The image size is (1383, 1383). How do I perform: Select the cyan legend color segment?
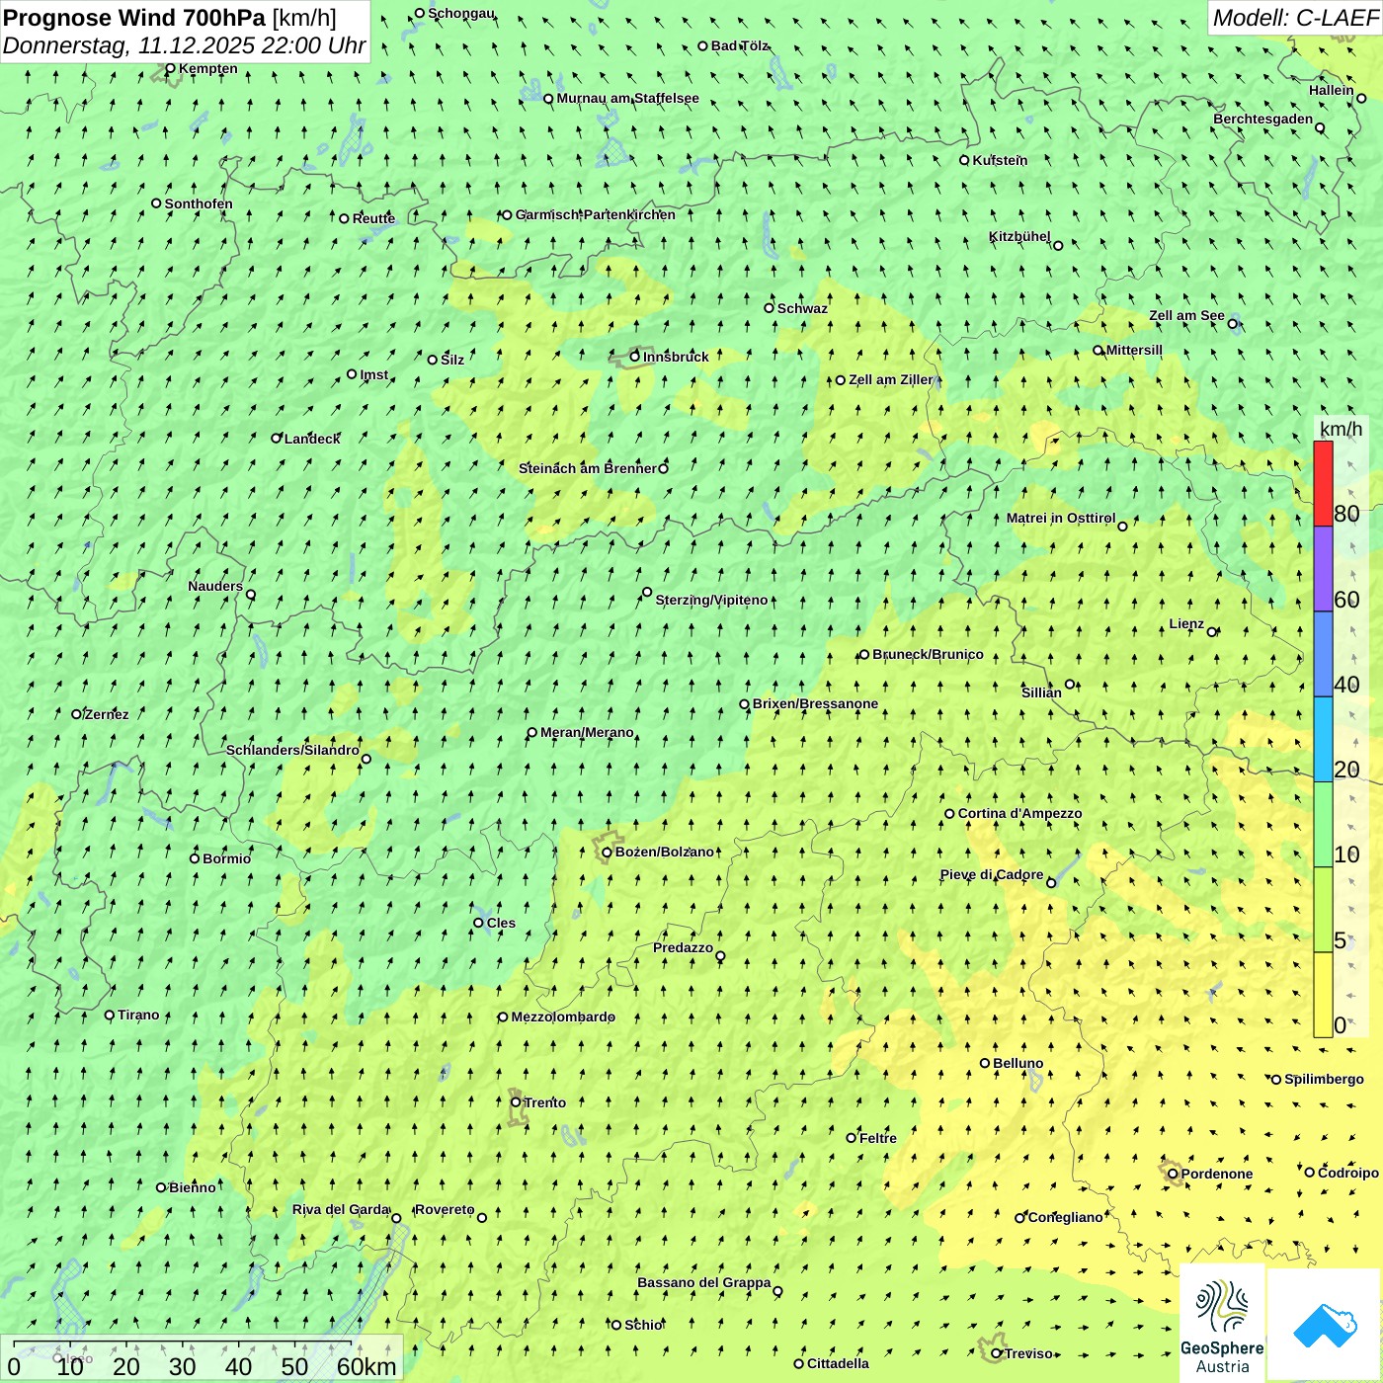click(x=1323, y=739)
